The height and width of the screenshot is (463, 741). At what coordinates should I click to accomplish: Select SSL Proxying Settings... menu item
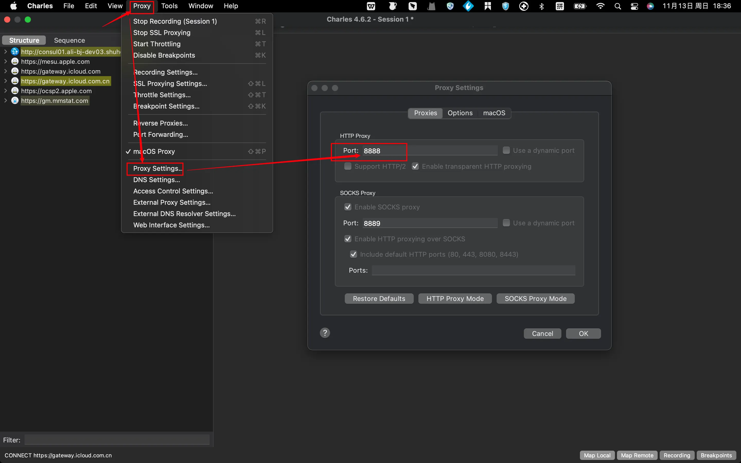pos(197,84)
